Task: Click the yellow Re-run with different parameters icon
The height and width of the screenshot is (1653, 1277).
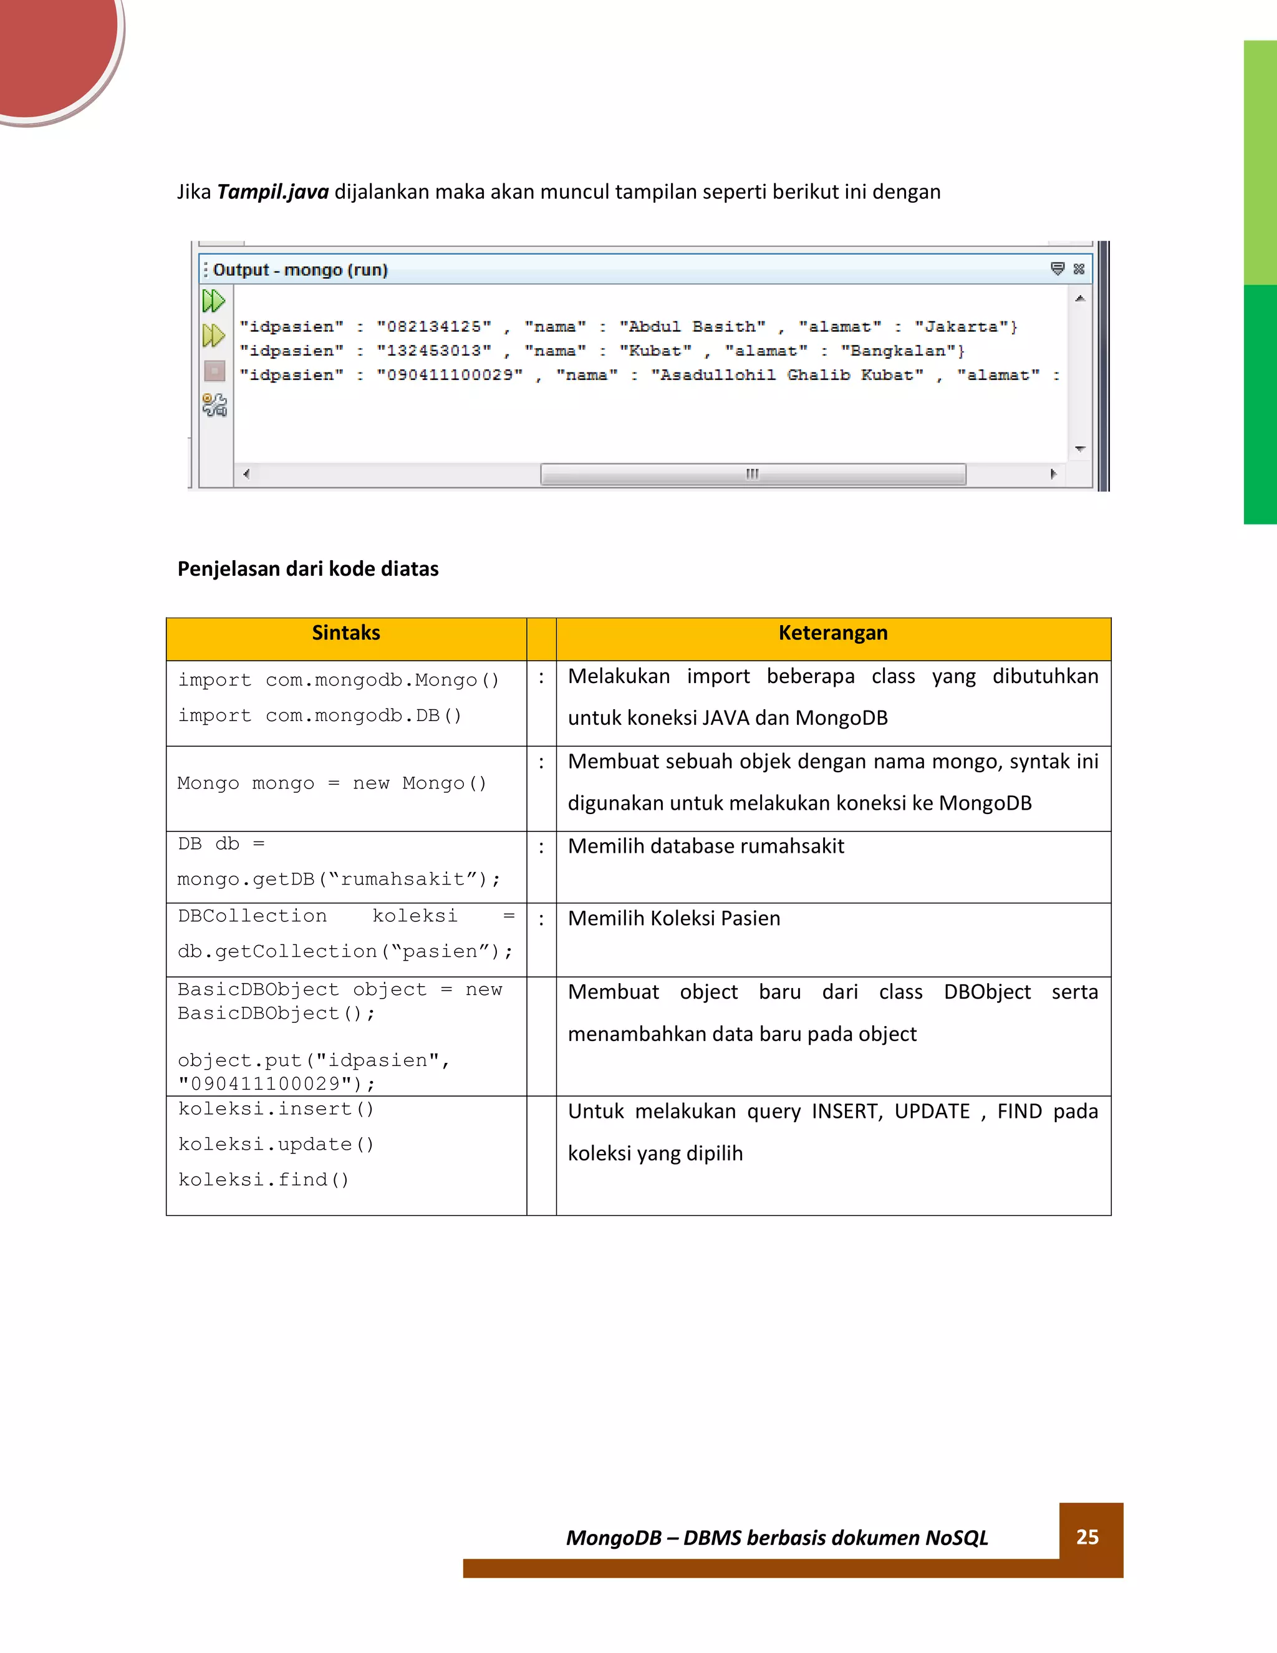Action: coord(213,336)
